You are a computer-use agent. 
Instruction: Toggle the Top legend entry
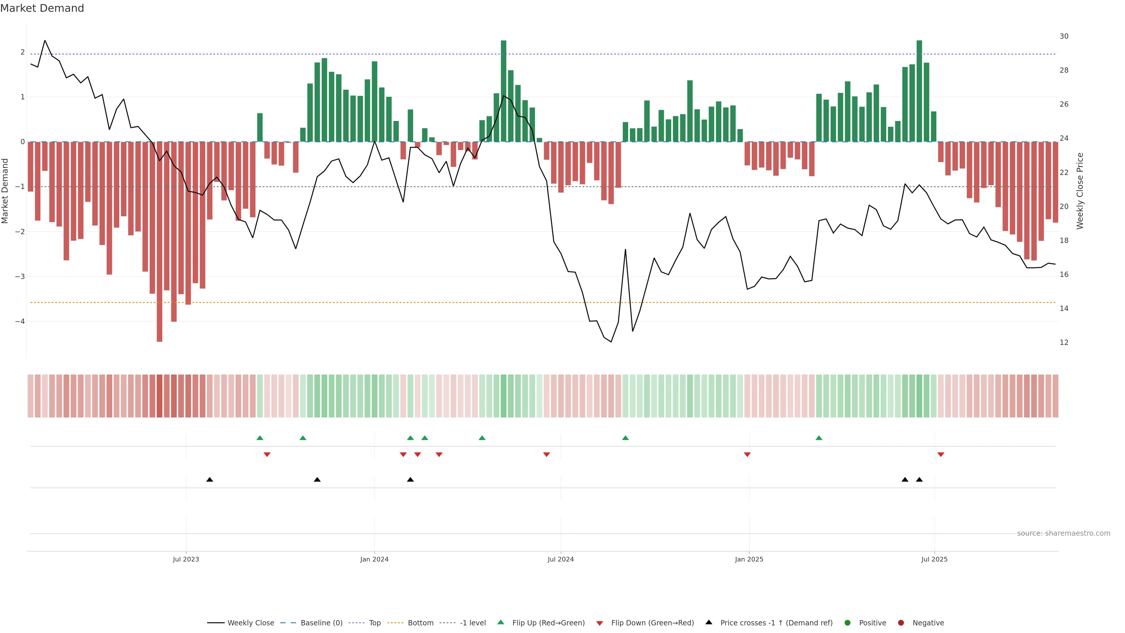[374, 622]
